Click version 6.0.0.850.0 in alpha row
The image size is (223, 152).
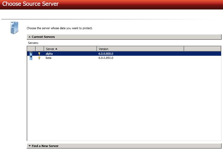pos(106,54)
